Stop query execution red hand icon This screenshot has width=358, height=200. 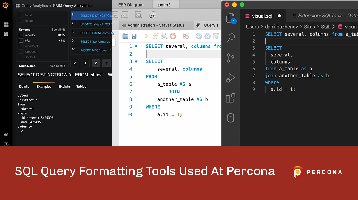point(173,36)
